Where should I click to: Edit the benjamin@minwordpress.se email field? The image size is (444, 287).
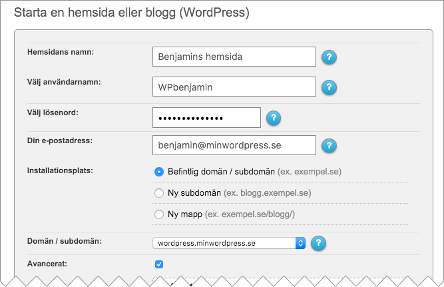[234, 145]
